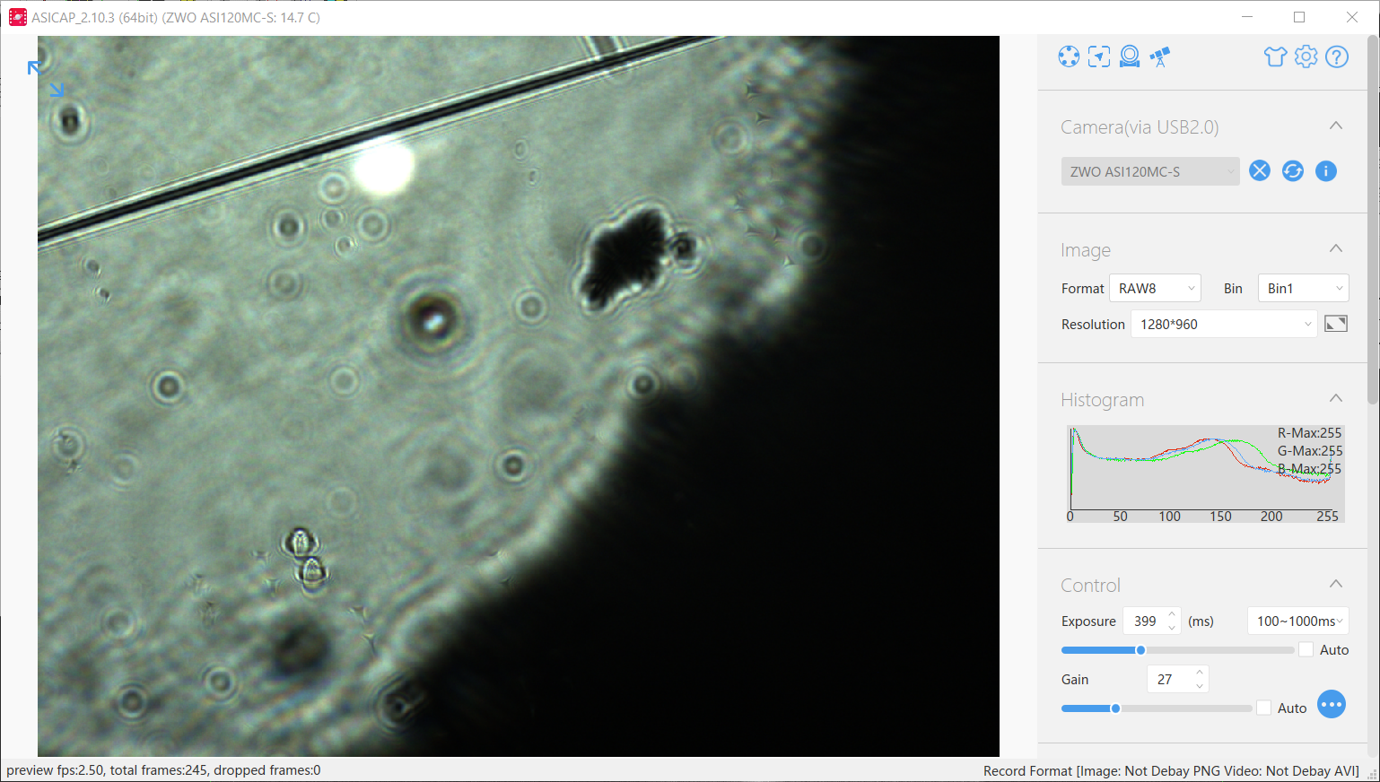Screen dimensions: 1380x782
Task: Click the histogram graph
Action: pos(1205,474)
